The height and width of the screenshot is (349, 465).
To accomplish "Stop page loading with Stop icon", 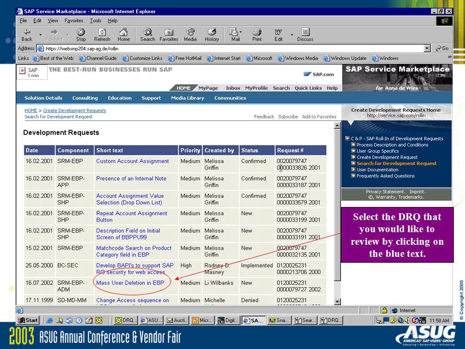I will [x=81, y=35].
